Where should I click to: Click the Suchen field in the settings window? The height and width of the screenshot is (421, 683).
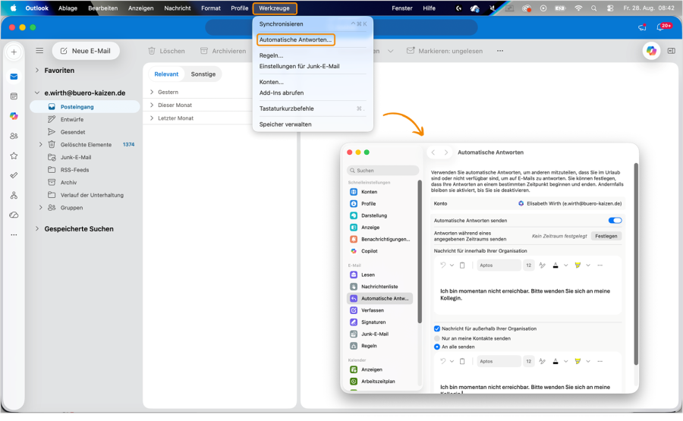[x=383, y=170]
